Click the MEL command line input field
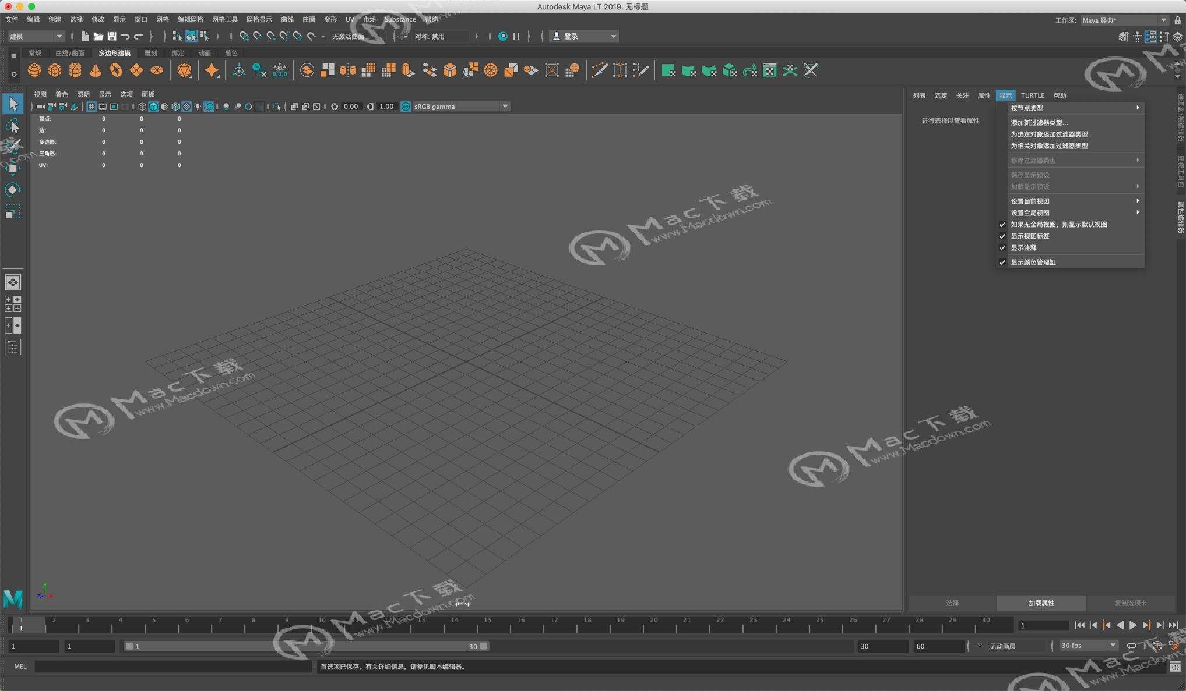 173,667
